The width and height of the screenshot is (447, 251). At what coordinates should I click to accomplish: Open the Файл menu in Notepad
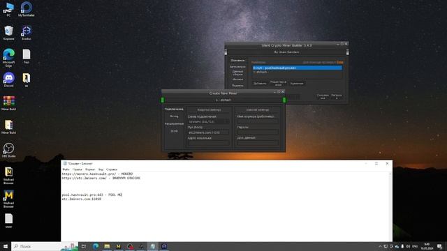(66, 169)
